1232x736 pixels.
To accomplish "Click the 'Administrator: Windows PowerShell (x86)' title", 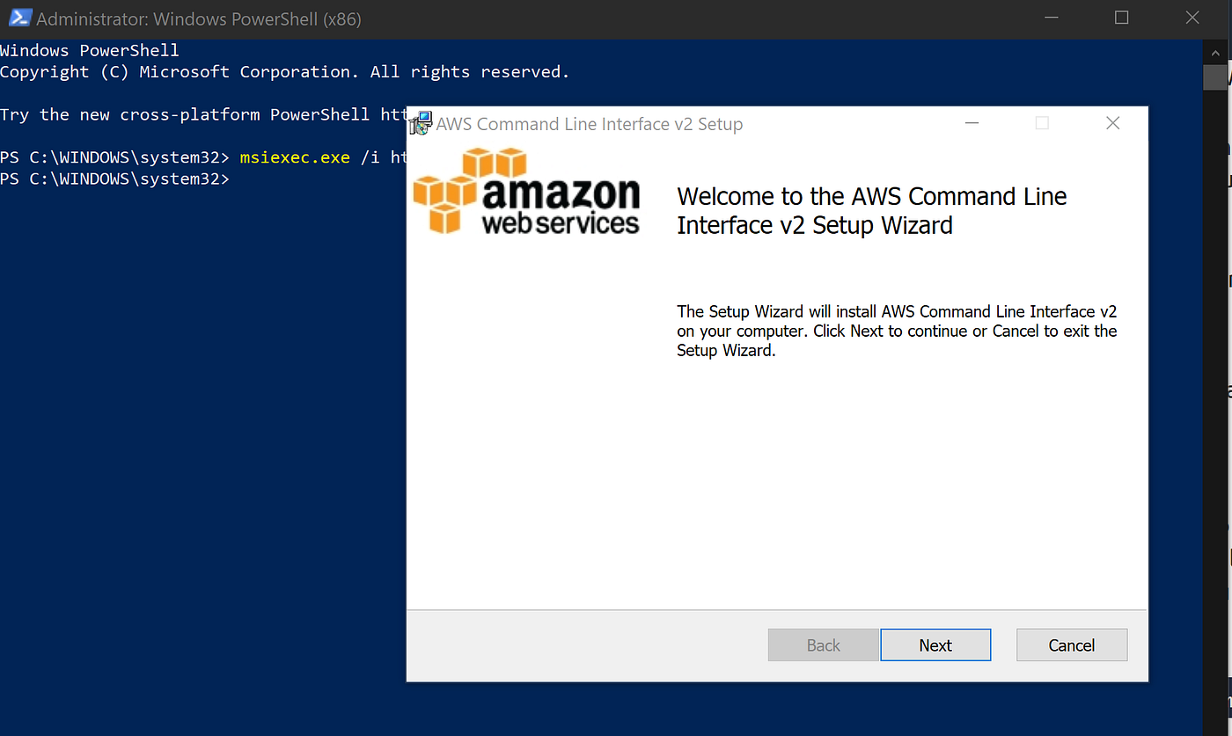I will tap(199, 18).
